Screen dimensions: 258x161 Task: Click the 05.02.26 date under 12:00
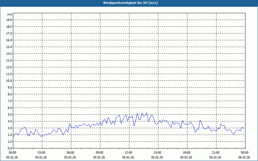tap(128, 157)
